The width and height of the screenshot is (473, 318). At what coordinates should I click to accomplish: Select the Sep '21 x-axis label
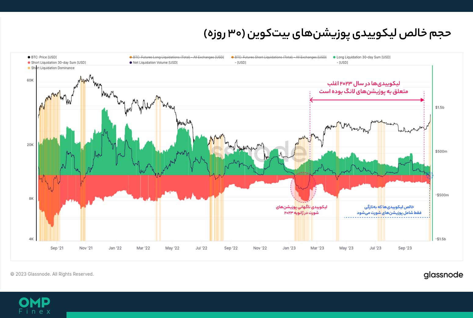tap(57, 248)
